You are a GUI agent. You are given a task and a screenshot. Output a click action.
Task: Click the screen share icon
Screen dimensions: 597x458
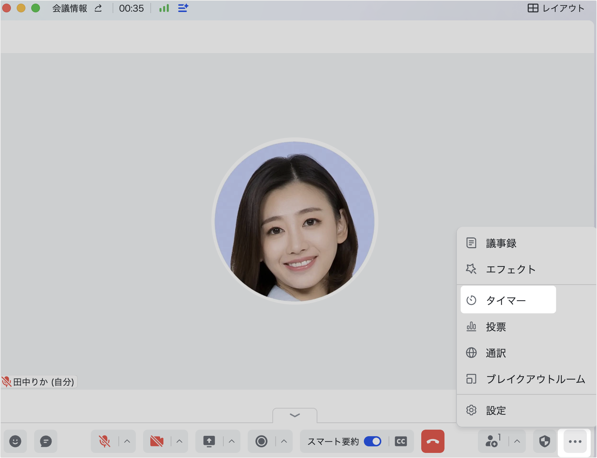click(209, 441)
